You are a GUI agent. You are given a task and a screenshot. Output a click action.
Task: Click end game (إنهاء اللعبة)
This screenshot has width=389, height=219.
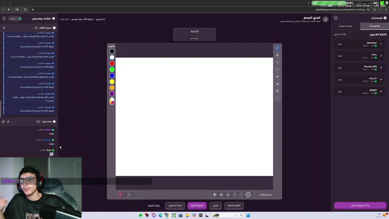pos(154,206)
